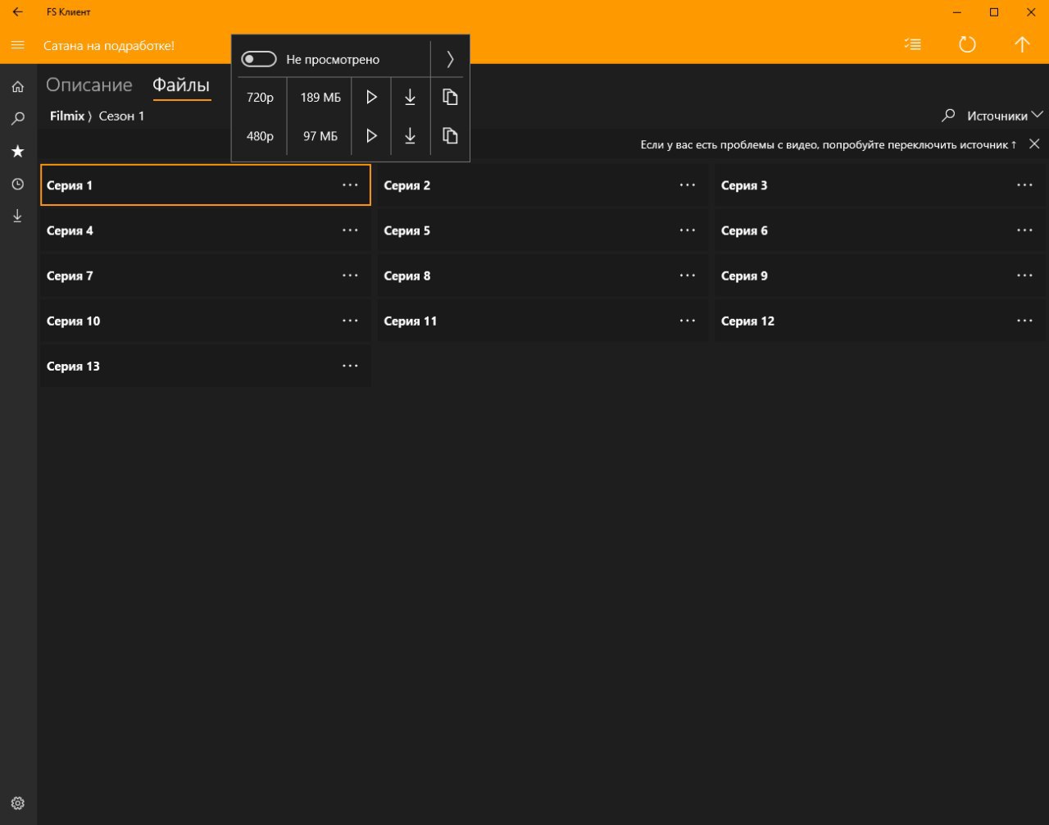Open Search from the sidebar
The height and width of the screenshot is (825, 1049).
(x=18, y=119)
